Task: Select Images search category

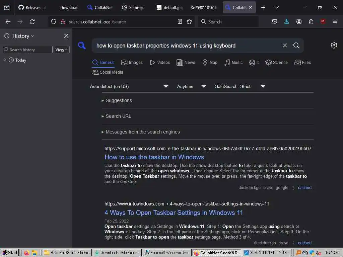Action: 132,63
